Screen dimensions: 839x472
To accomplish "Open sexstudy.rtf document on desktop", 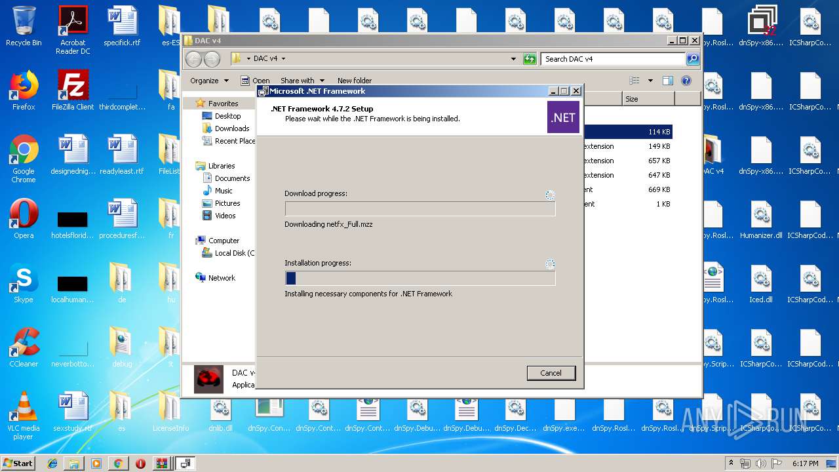I will [73, 412].
